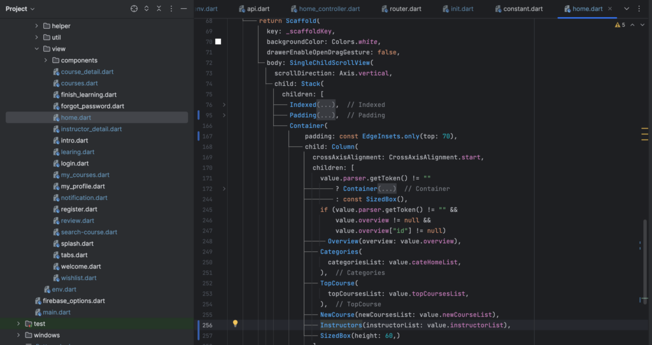Image resolution: width=652 pixels, height=345 pixels.
Task: Expand the test folder
Action: [18, 323]
